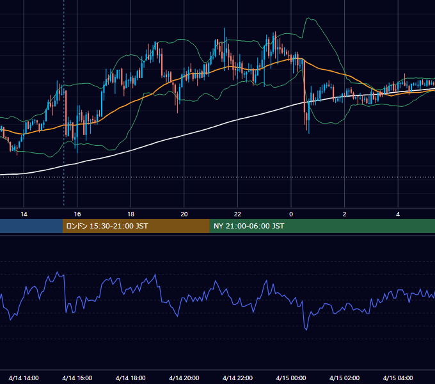This screenshot has height=384, width=435.
Task: Click hour label 0 on price chart axis
Action: 291,214
